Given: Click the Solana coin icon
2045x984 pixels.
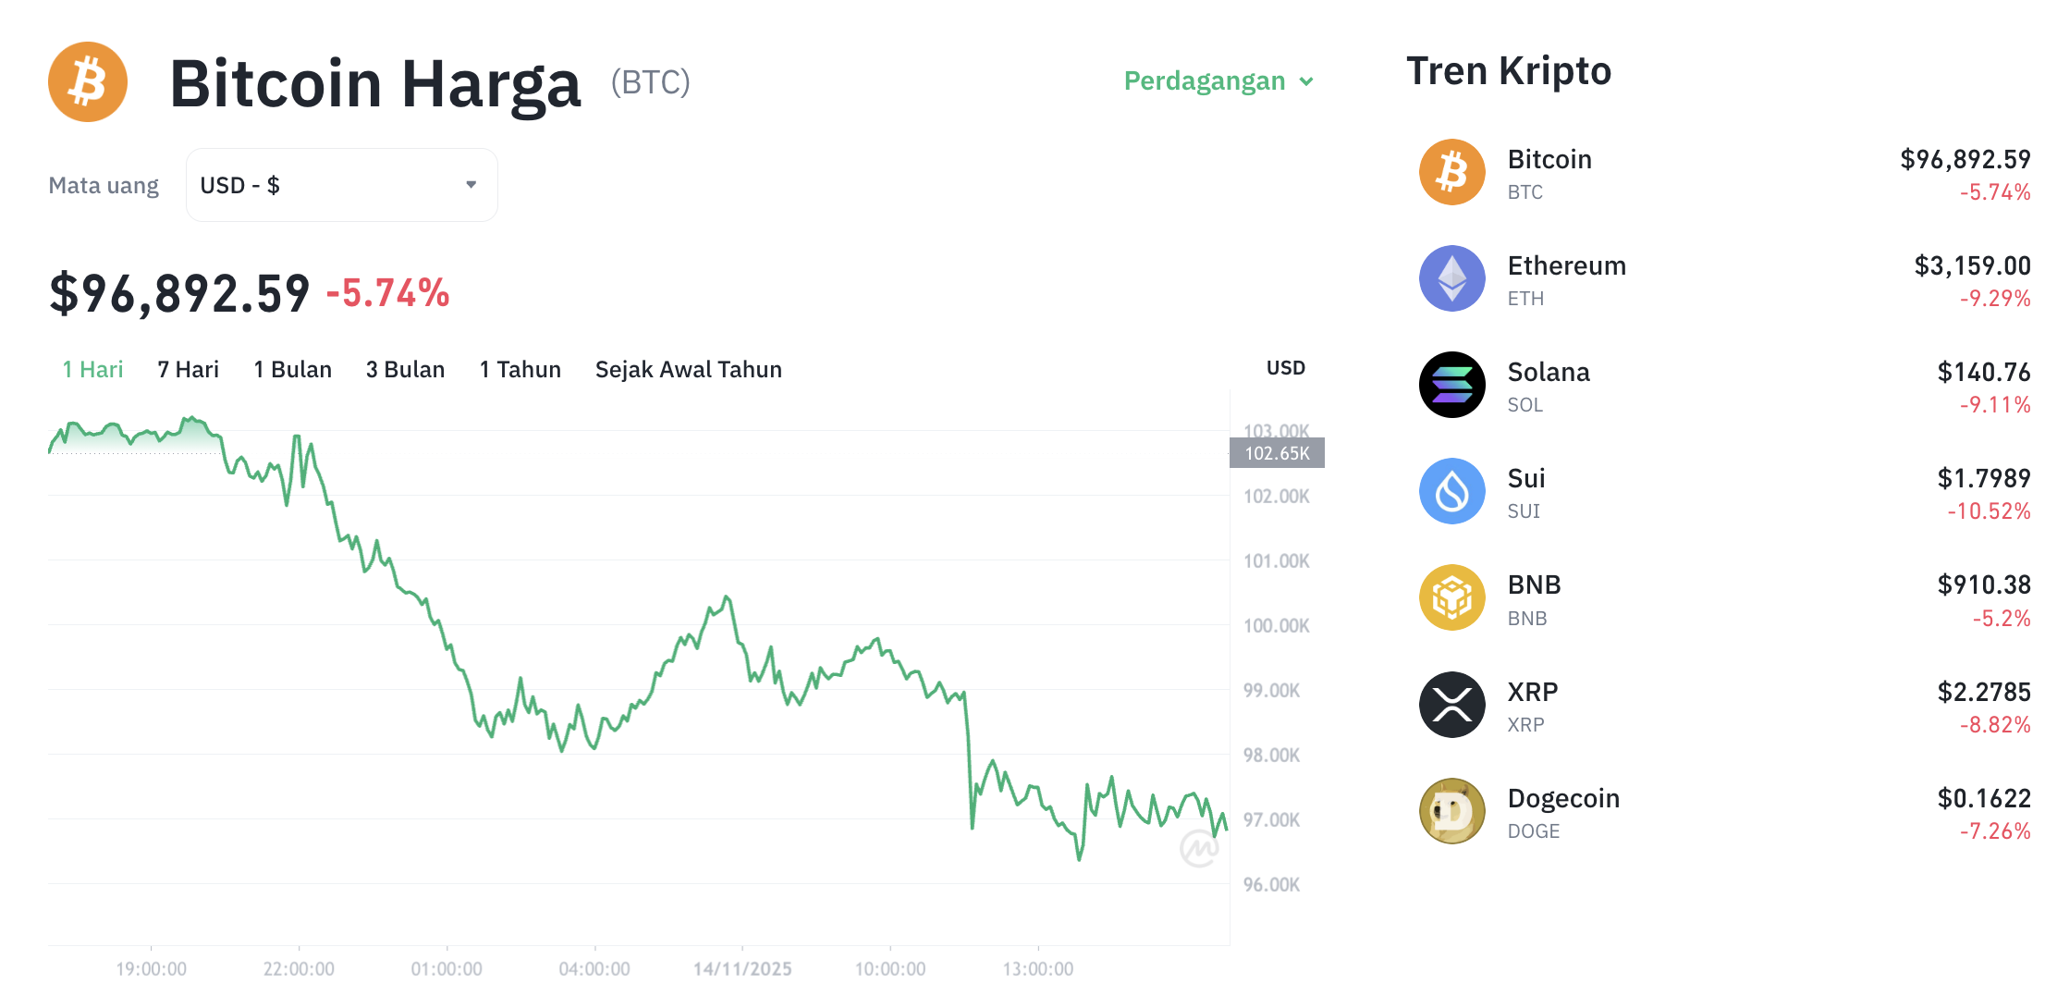Looking at the screenshot, I should [x=1451, y=385].
